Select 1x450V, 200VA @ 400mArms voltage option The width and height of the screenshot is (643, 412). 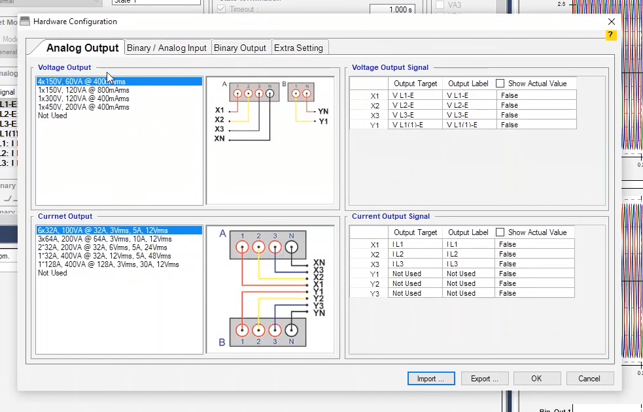(83, 107)
